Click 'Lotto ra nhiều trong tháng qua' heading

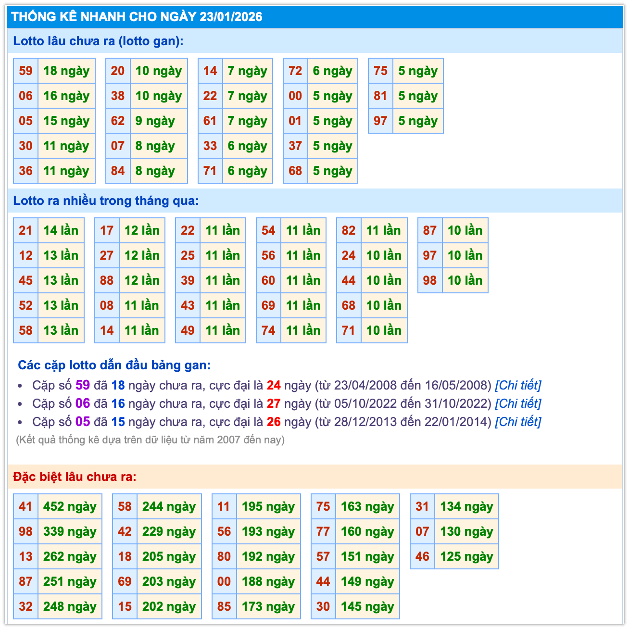pyautogui.click(x=106, y=201)
